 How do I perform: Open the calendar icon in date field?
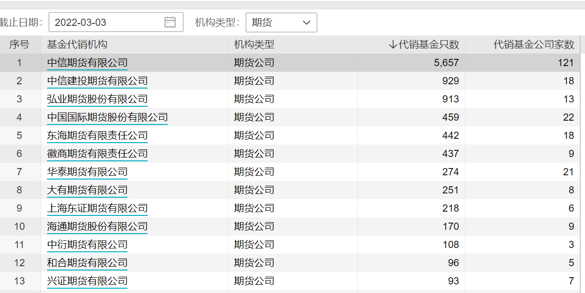click(170, 22)
